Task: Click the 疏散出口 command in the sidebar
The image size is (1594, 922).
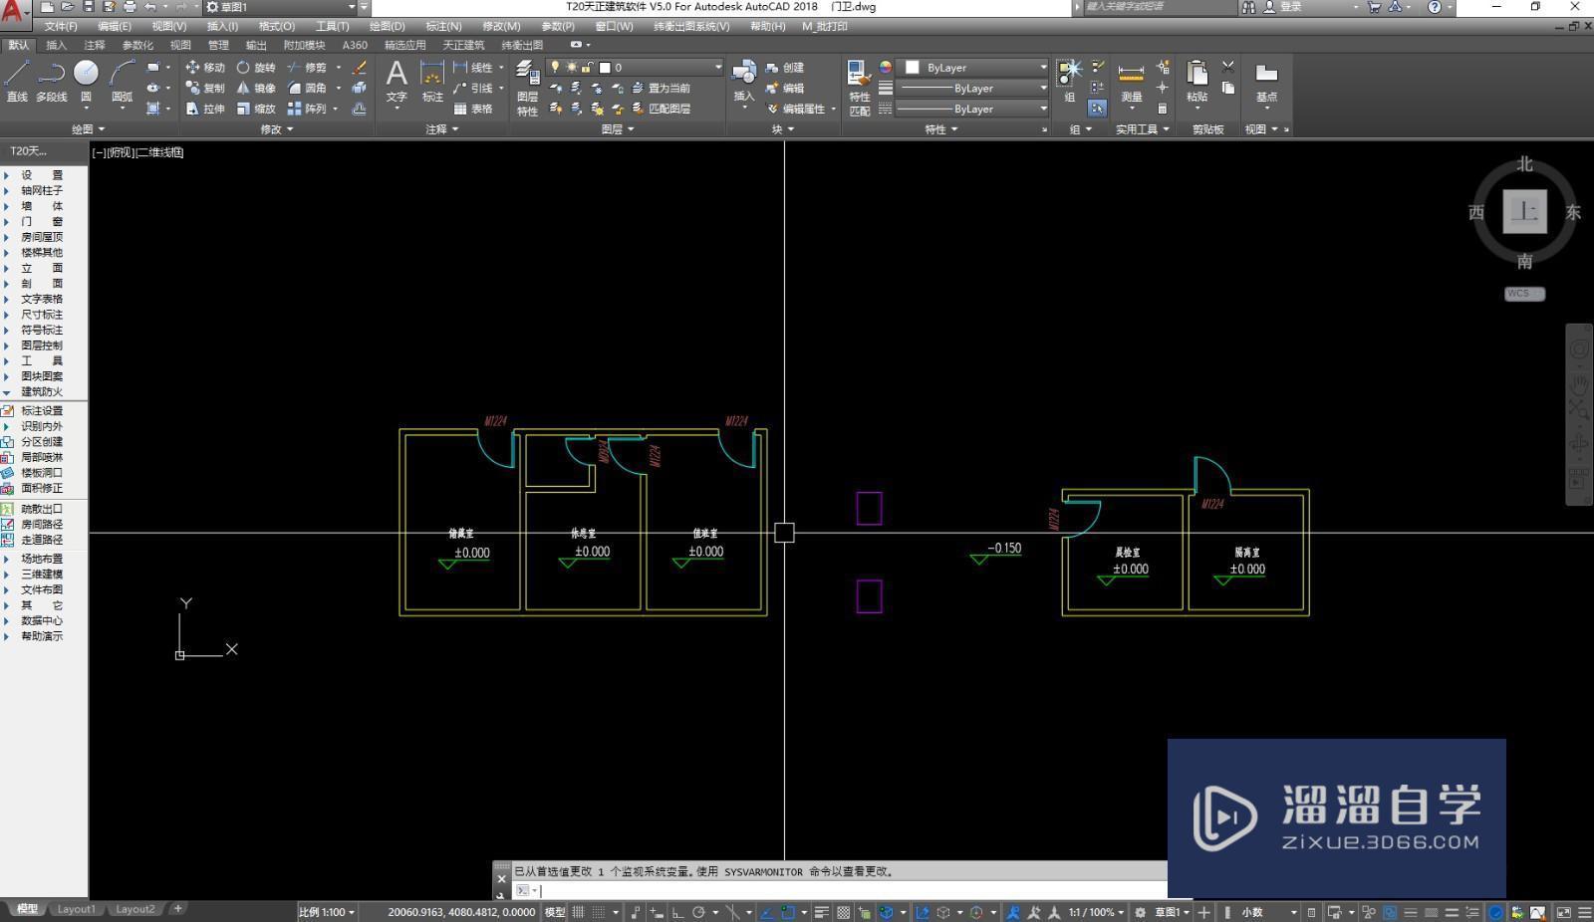Action: (42, 509)
